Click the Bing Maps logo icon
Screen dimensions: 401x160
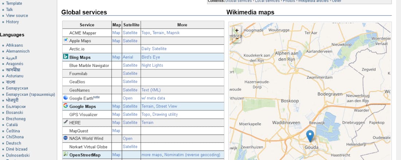pos(66,57)
